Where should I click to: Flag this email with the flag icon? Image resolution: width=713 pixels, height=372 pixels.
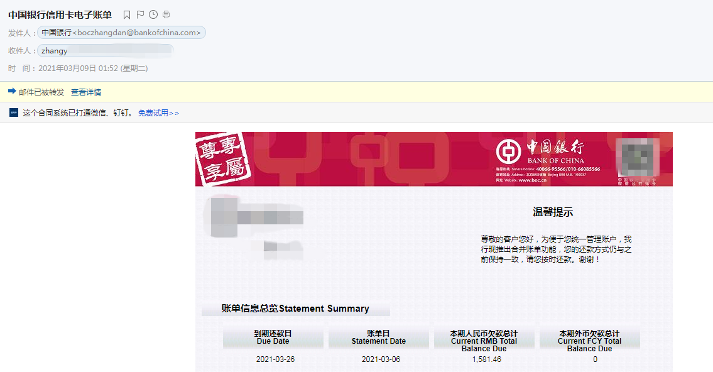pos(140,14)
